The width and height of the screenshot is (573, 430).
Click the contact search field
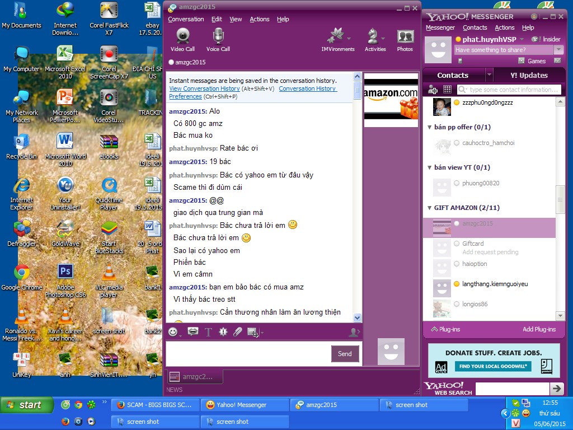click(x=509, y=90)
